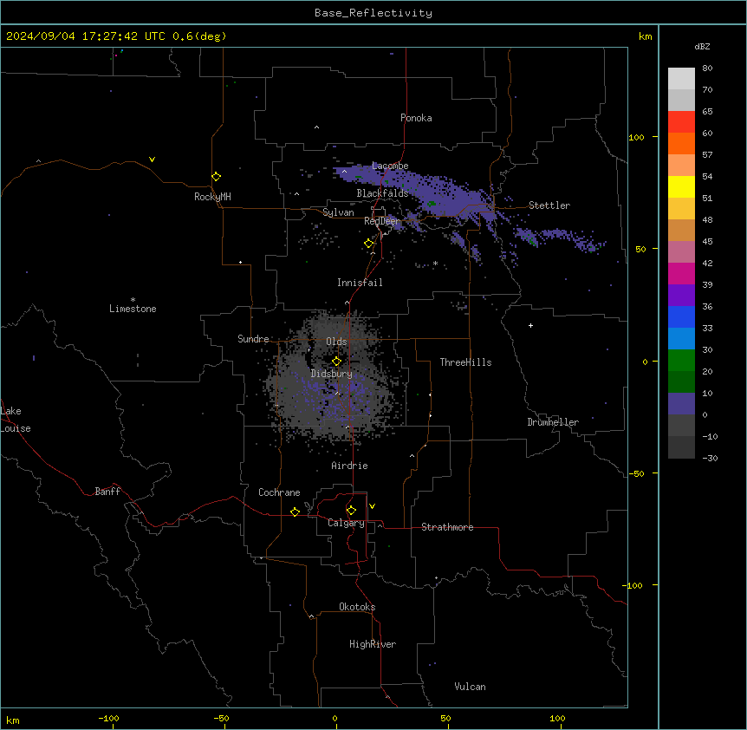Click the RockyMH label

click(x=212, y=197)
